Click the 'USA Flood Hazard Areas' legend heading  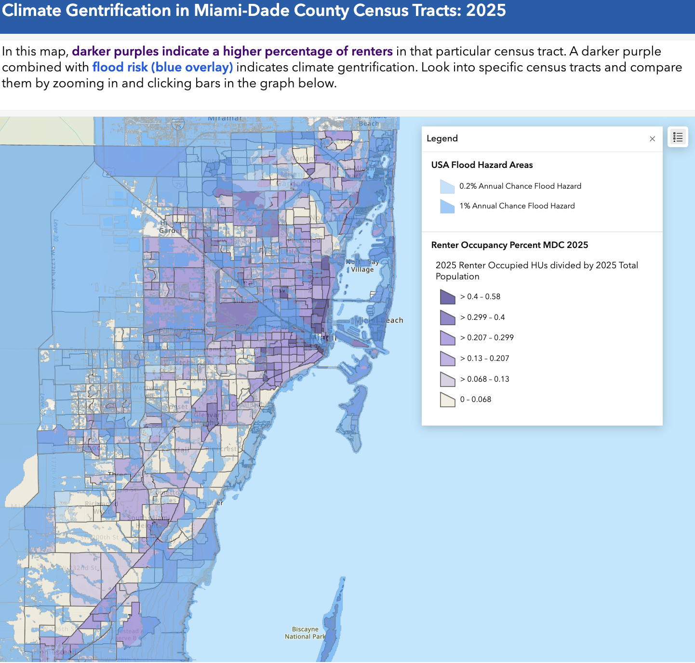[x=482, y=165]
